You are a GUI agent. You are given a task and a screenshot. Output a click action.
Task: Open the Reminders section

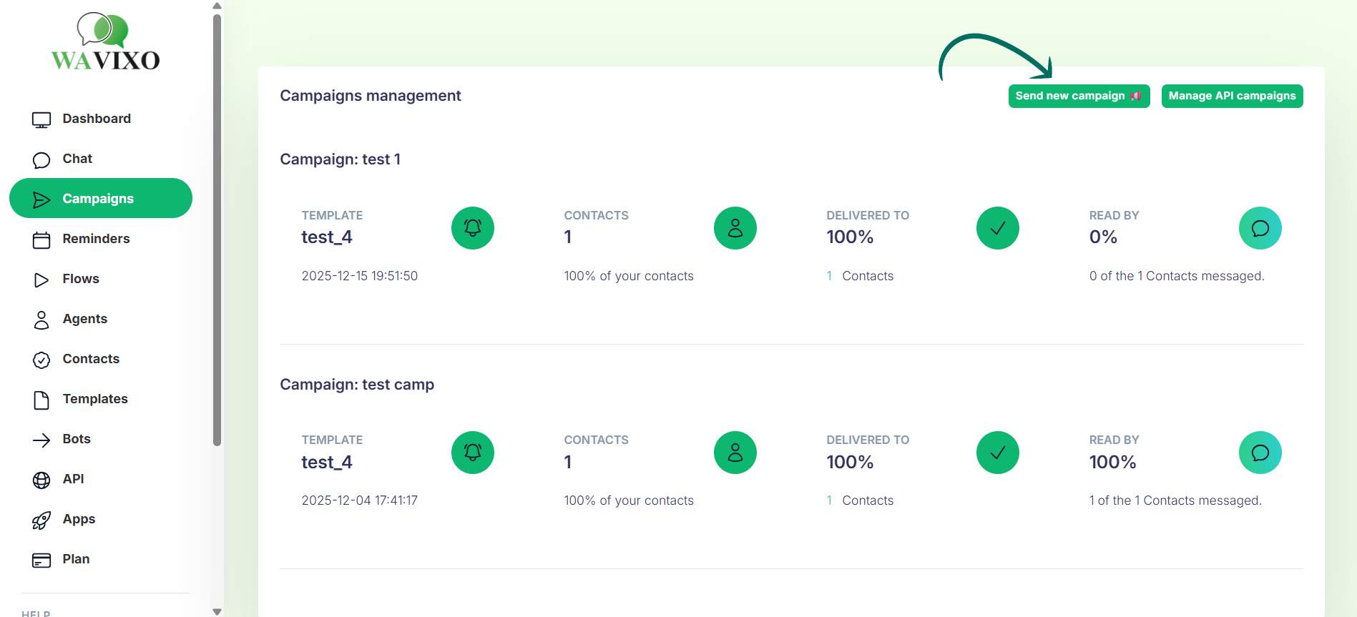(96, 239)
